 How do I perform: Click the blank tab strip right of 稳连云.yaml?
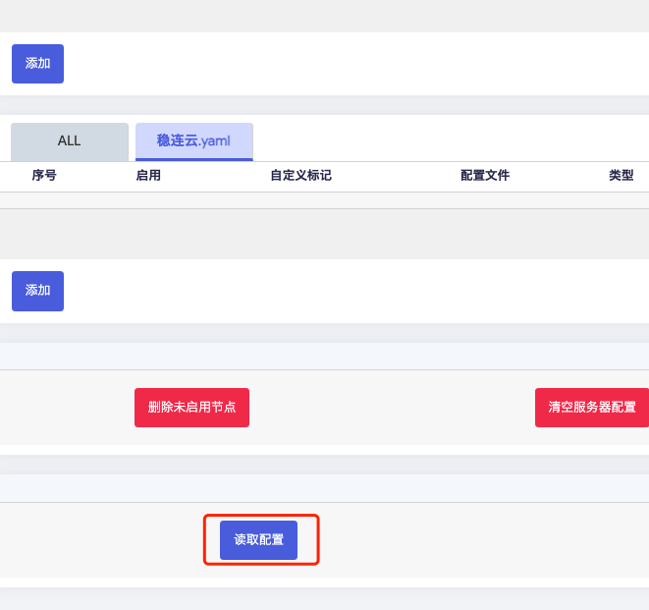coord(442,141)
